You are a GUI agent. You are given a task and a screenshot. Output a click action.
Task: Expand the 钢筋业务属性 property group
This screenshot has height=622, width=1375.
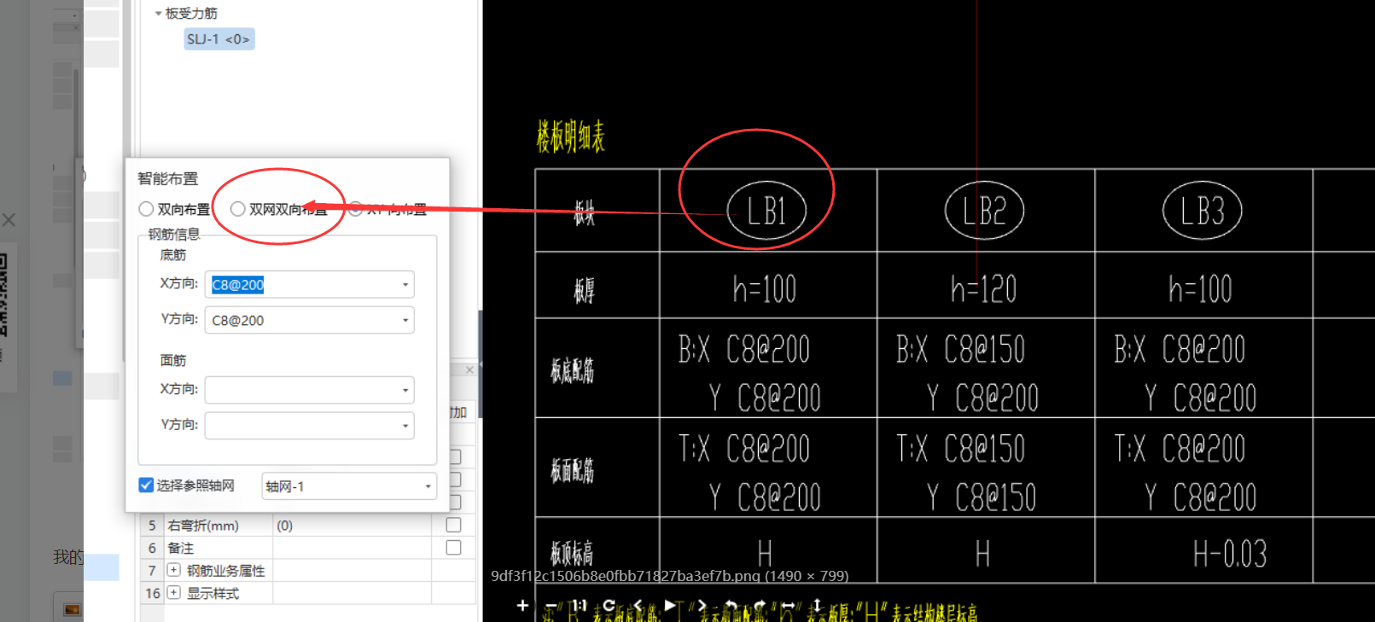point(173,570)
